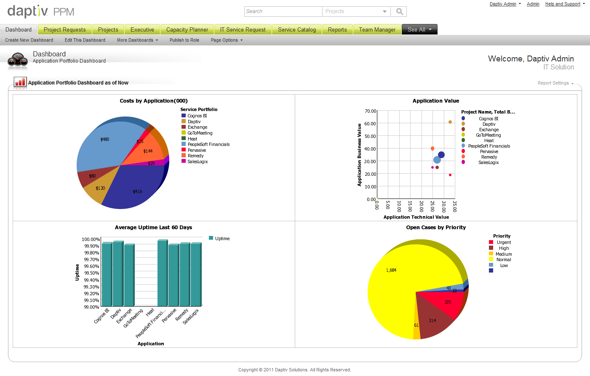Click Edit This Dashboard
The image size is (590, 376).
pos(85,40)
